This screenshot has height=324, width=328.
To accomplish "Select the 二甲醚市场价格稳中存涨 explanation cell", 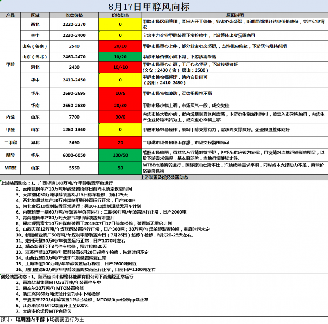I will (x=235, y=143).
